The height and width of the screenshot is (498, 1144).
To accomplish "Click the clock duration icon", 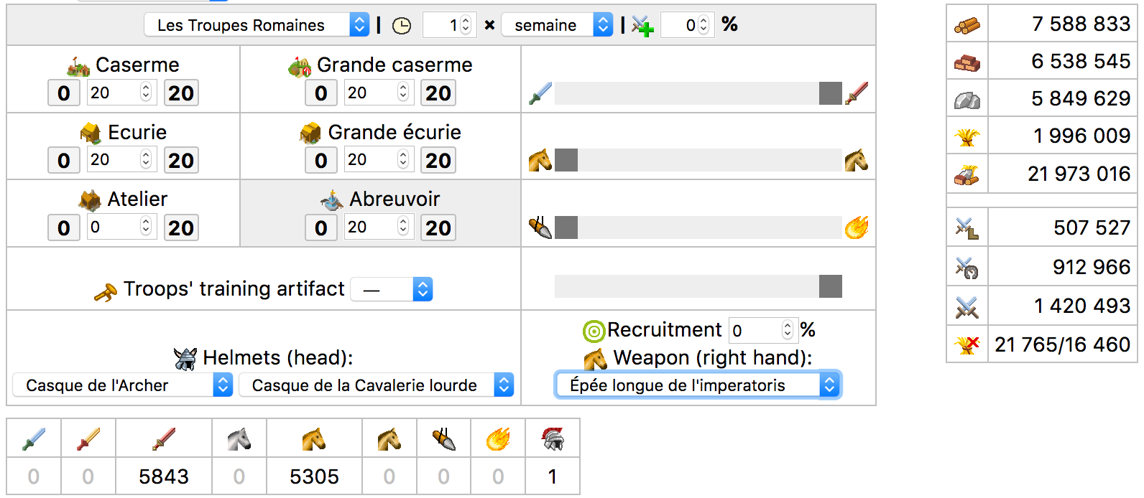I will click(x=402, y=26).
